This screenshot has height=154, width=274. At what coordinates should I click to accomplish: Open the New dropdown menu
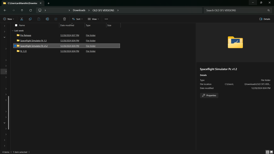point(9,19)
